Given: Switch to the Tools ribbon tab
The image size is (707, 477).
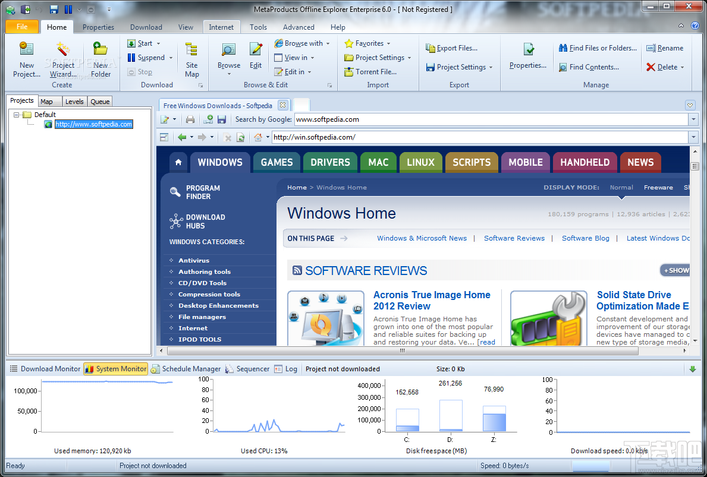Looking at the screenshot, I should click(259, 27).
